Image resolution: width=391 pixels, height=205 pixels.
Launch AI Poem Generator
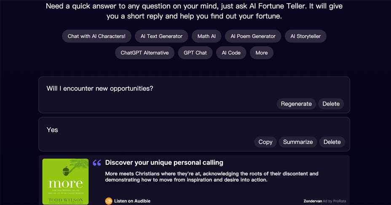pyautogui.click(x=253, y=36)
